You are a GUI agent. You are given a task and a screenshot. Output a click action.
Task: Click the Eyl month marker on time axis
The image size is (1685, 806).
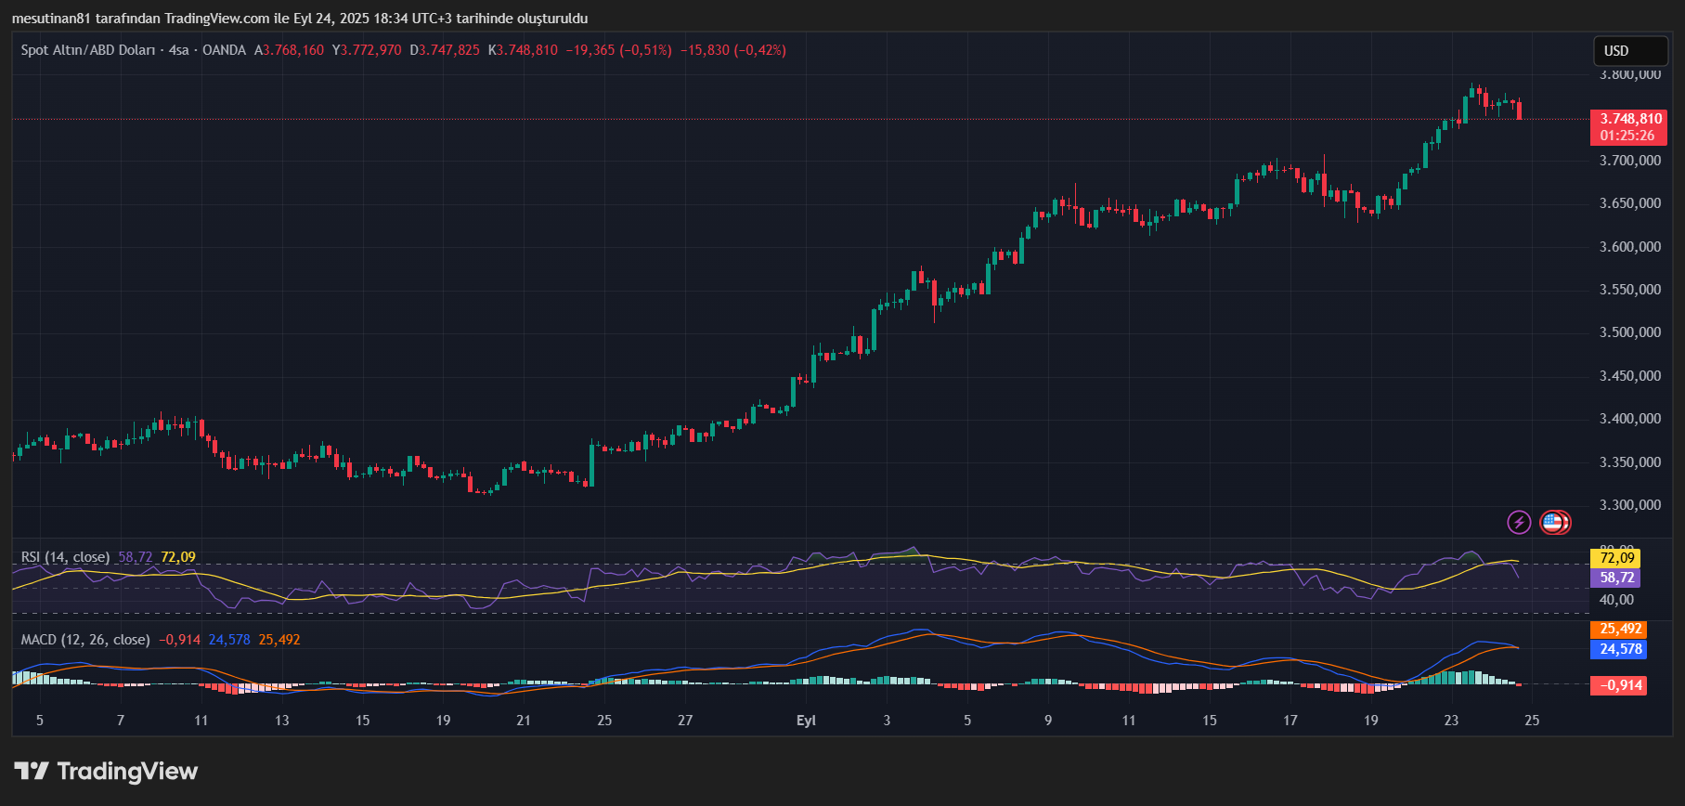pyautogui.click(x=806, y=721)
